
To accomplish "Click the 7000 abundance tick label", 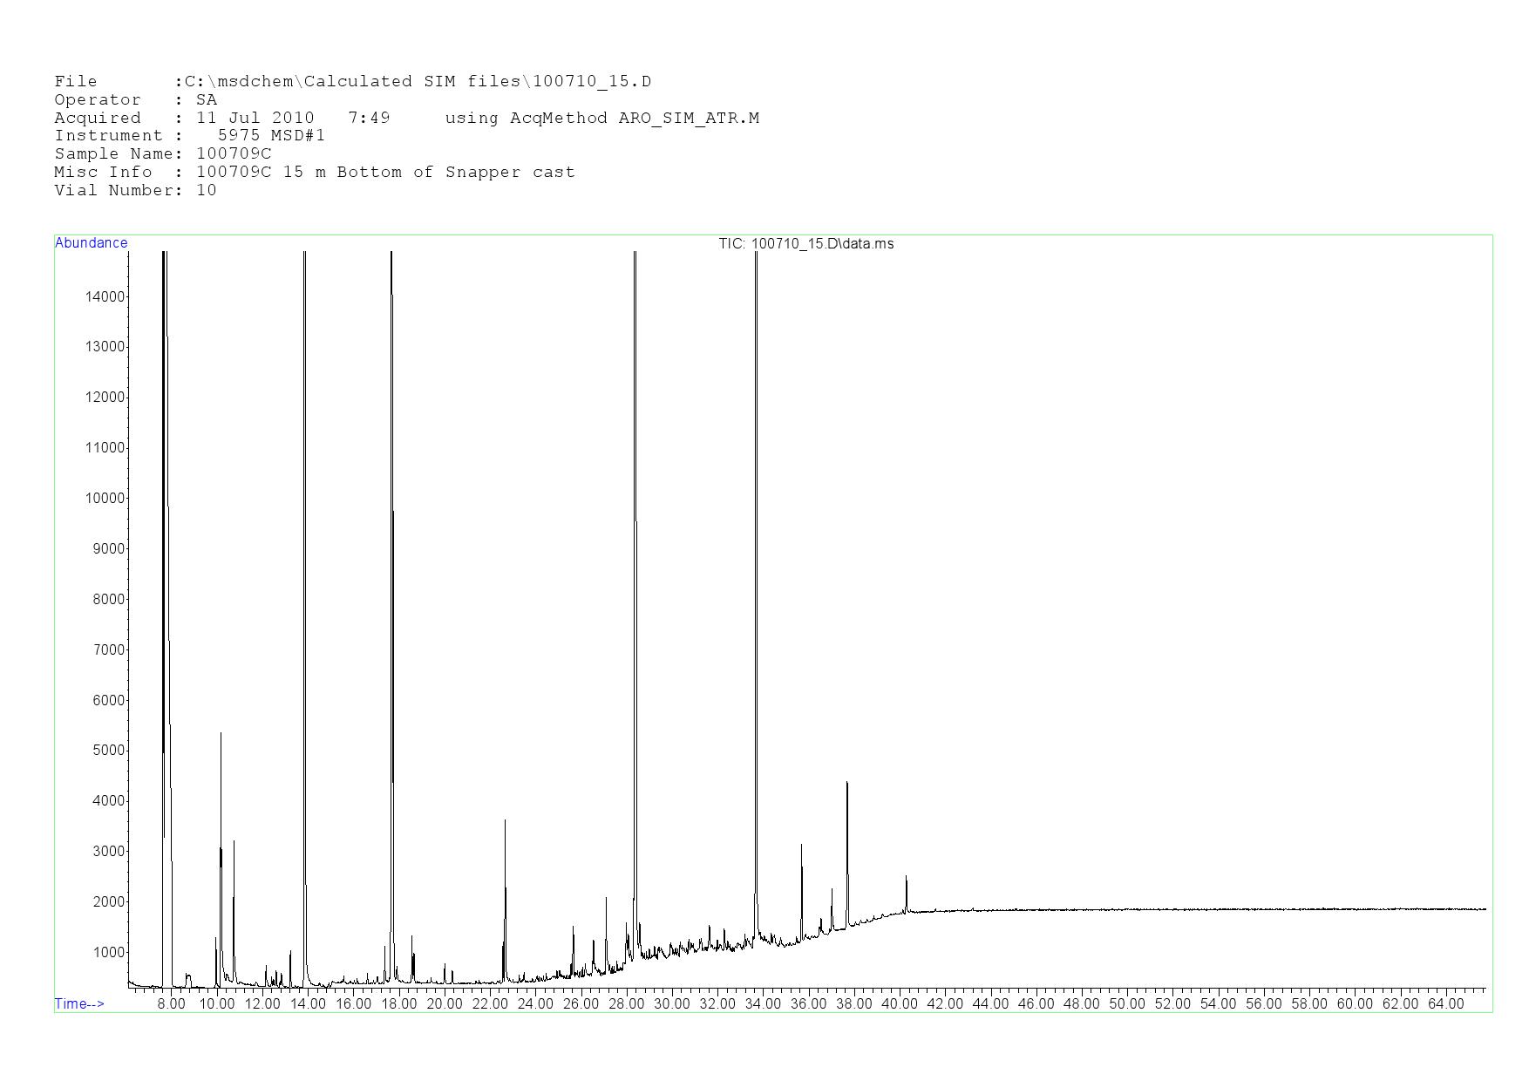I will pyautogui.click(x=108, y=650).
